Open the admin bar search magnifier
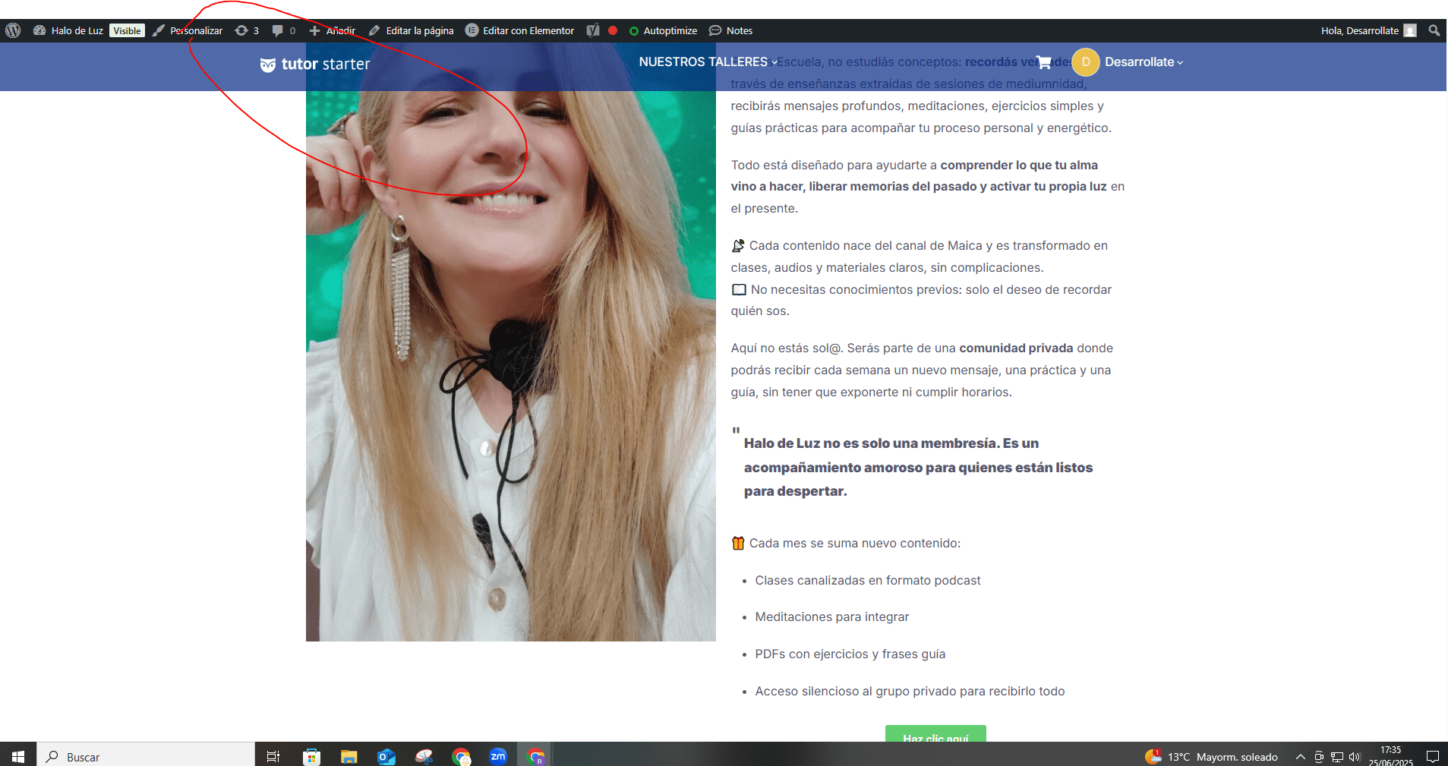Screen dimensions: 1448x766 coord(1434,30)
